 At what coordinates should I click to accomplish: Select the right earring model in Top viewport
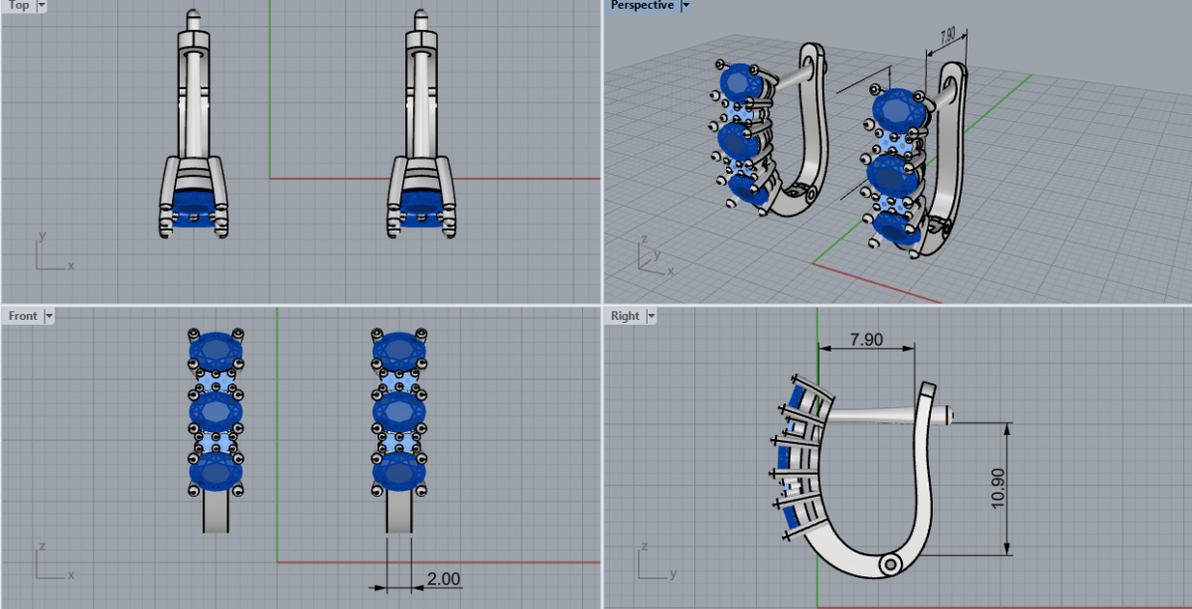coord(420,124)
